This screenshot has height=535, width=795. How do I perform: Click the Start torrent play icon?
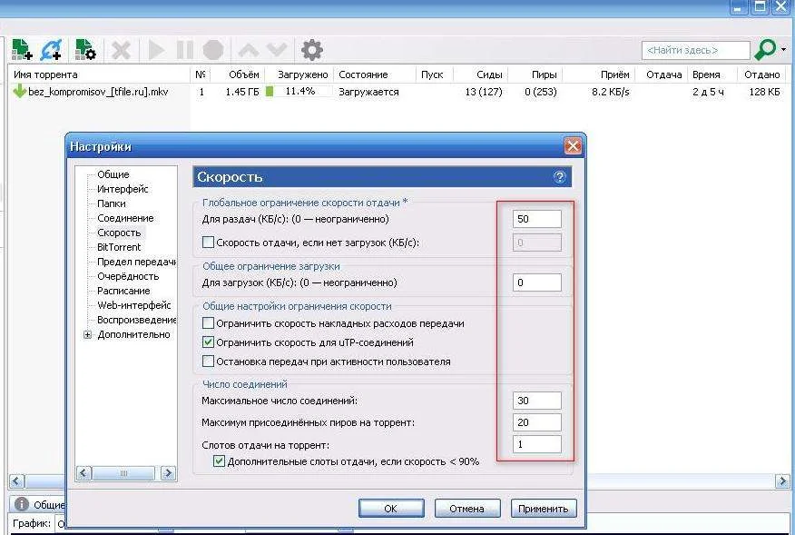tap(156, 50)
